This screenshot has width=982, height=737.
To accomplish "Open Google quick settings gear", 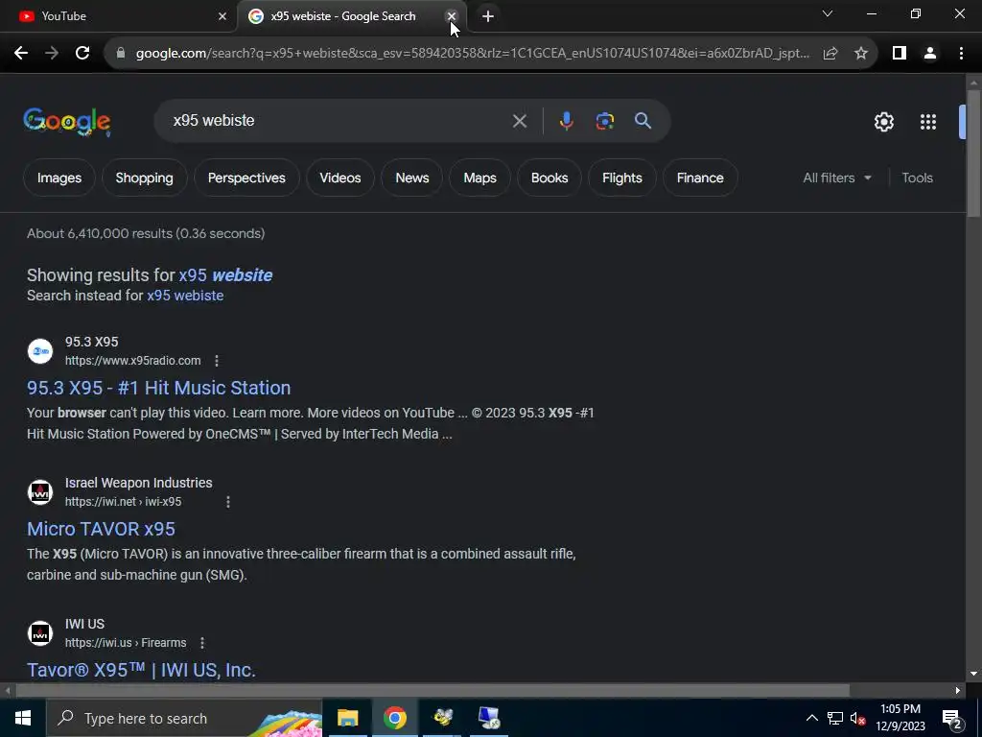I will (x=883, y=122).
